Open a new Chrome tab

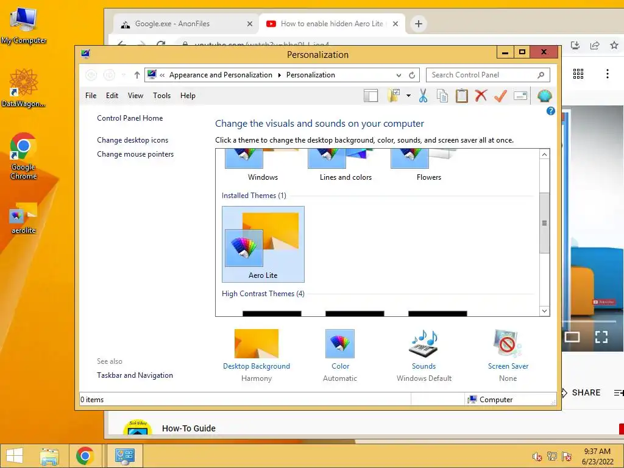418,24
